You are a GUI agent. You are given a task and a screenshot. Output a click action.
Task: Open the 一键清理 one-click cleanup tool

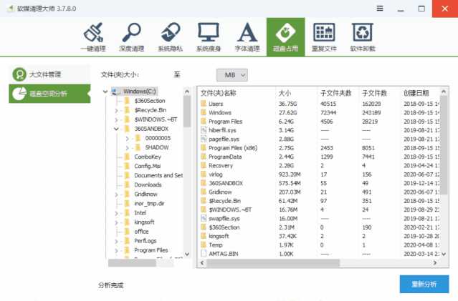coord(93,37)
